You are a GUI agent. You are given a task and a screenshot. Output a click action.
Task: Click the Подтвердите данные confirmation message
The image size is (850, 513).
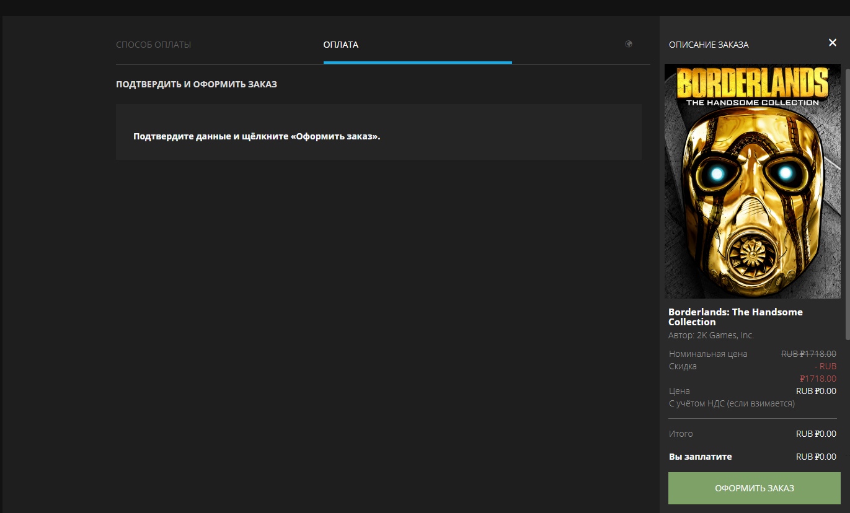click(257, 136)
